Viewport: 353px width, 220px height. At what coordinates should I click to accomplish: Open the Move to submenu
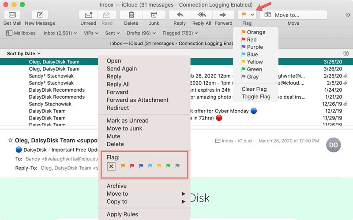(x=144, y=194)
